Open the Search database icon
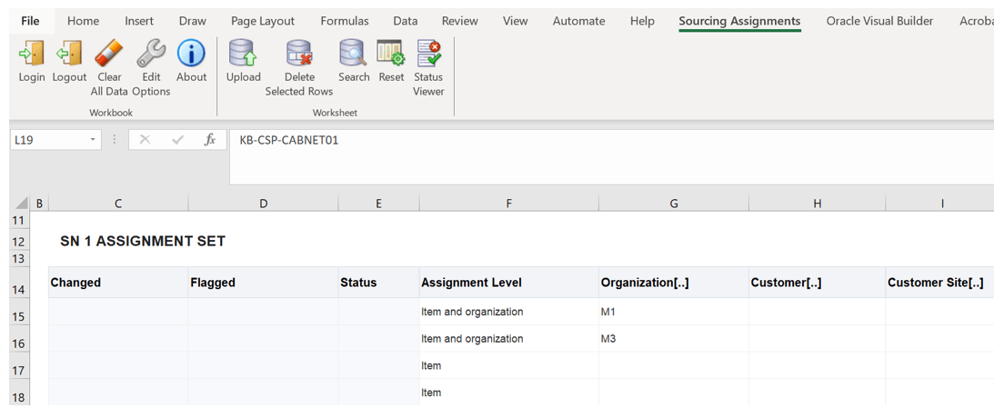This screenshot has height=418, width=1004. (x=354, y=53)
